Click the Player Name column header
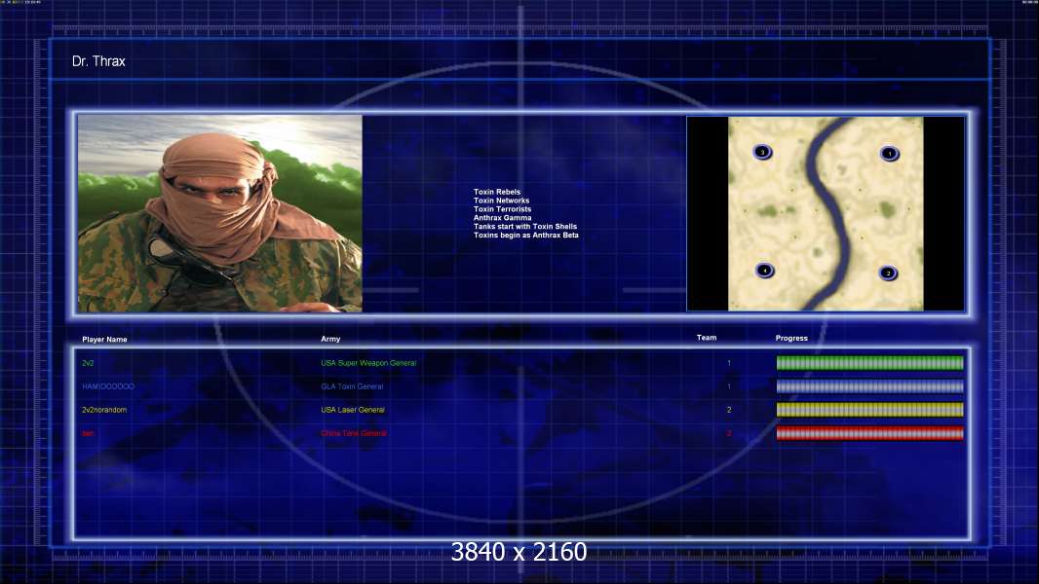Viewport: 1039px width, 584px height. pos(104,340)
